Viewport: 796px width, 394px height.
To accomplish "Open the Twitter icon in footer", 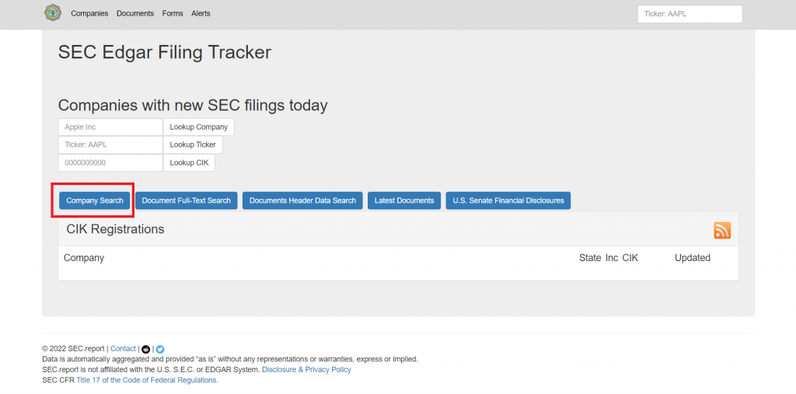I will [160, 349].
